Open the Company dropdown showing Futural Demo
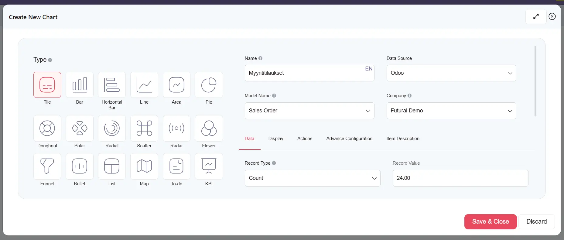 451,111
